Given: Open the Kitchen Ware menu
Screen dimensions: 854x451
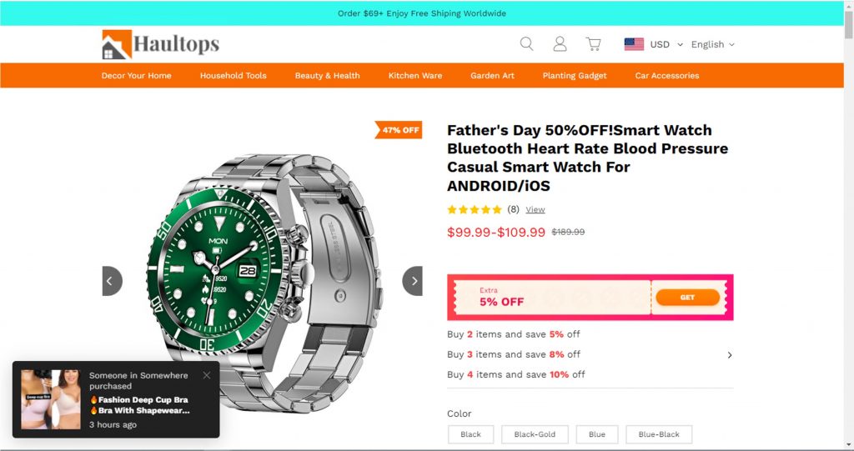Looking at the screenshot, I should (415, 75).
